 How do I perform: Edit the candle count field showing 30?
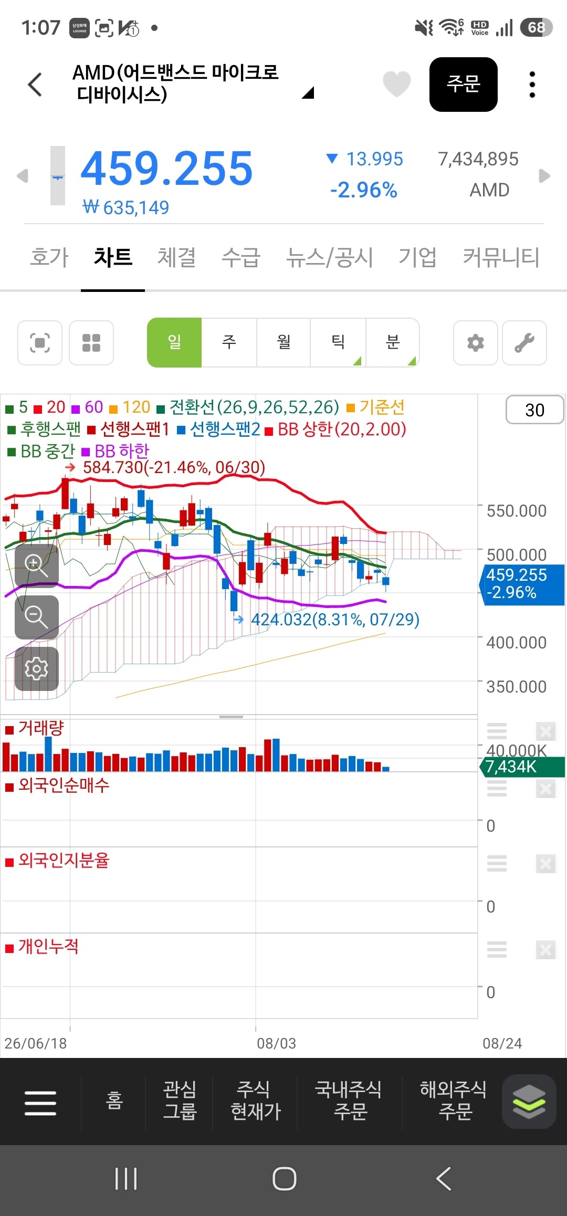point(534,410)
